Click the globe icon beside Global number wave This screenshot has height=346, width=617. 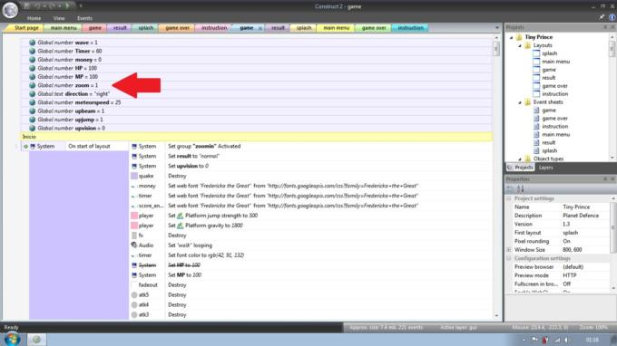click(33, 43)
